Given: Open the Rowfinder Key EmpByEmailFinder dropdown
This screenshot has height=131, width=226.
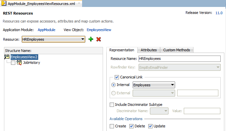Looking at the screenshot, I should tap(179, 67).
